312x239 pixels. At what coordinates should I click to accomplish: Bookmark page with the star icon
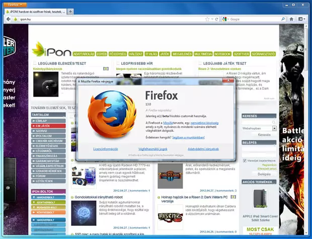click(x=207, y=19)
